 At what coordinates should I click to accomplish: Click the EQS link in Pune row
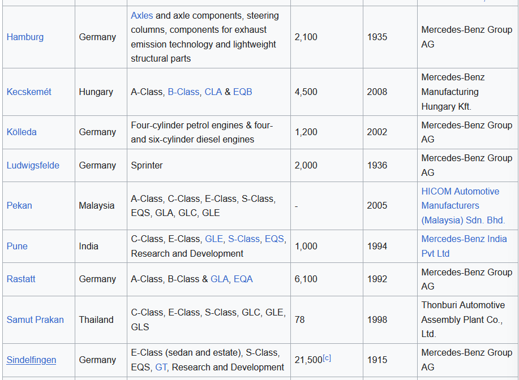point(274,239)
